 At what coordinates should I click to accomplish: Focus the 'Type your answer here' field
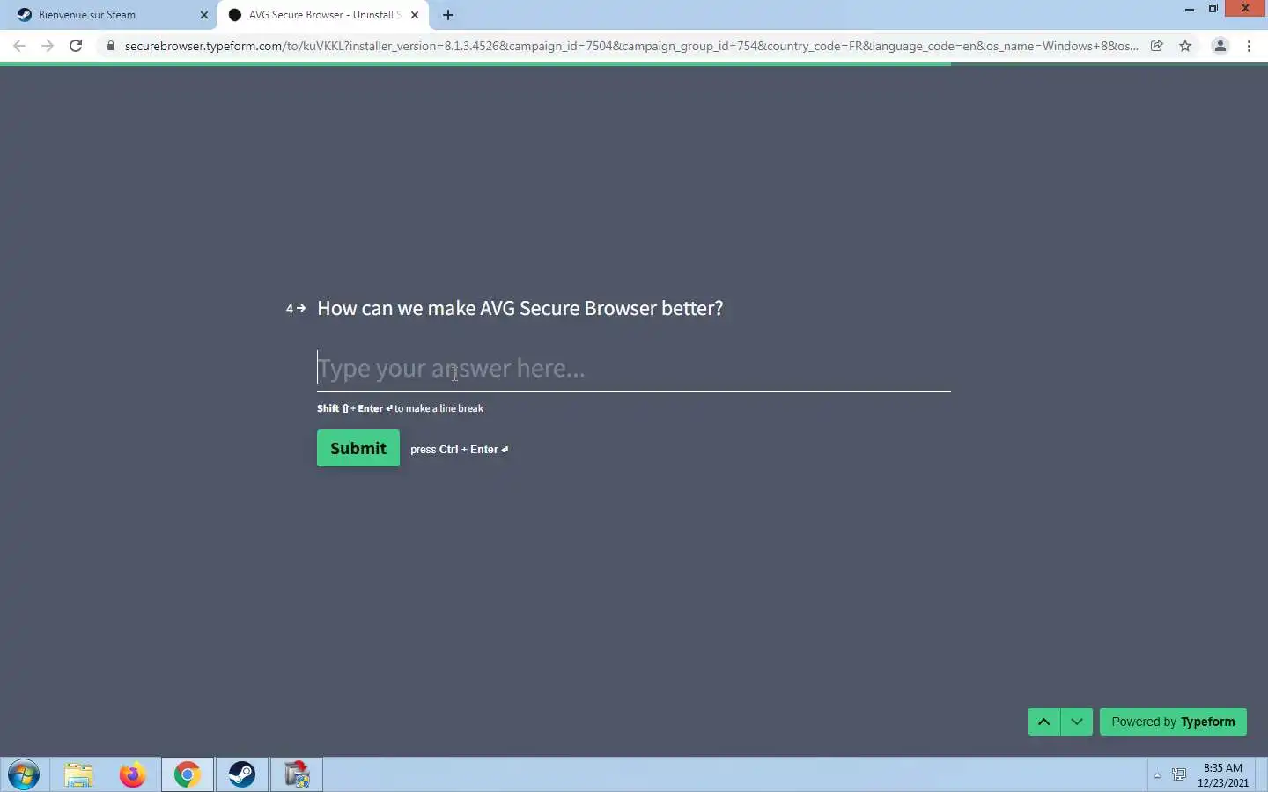click(x=633, y=369)
